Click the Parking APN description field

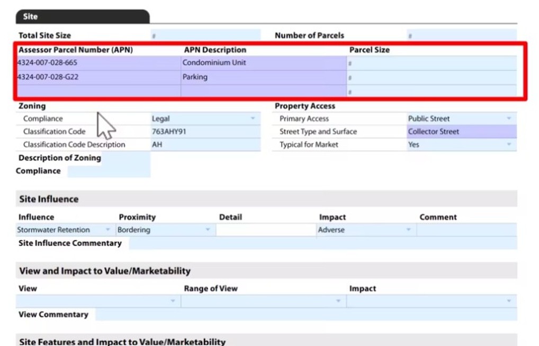[263, 77]
